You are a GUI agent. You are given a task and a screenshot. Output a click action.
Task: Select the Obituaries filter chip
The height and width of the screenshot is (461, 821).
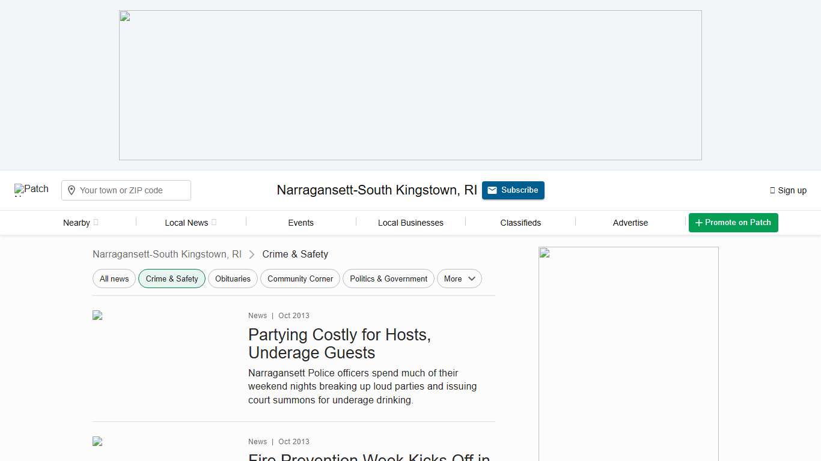pos(233,279)
